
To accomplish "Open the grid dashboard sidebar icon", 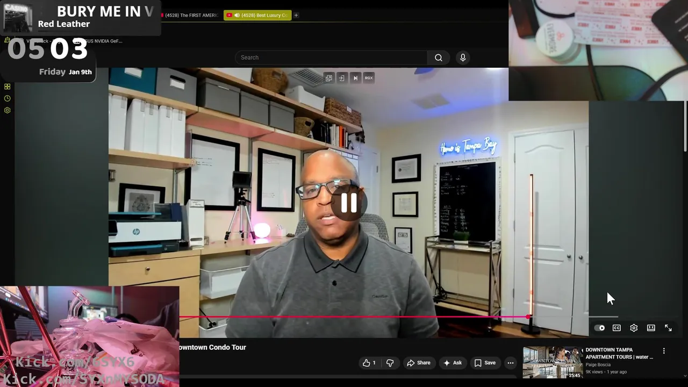I will coord(7,87).
